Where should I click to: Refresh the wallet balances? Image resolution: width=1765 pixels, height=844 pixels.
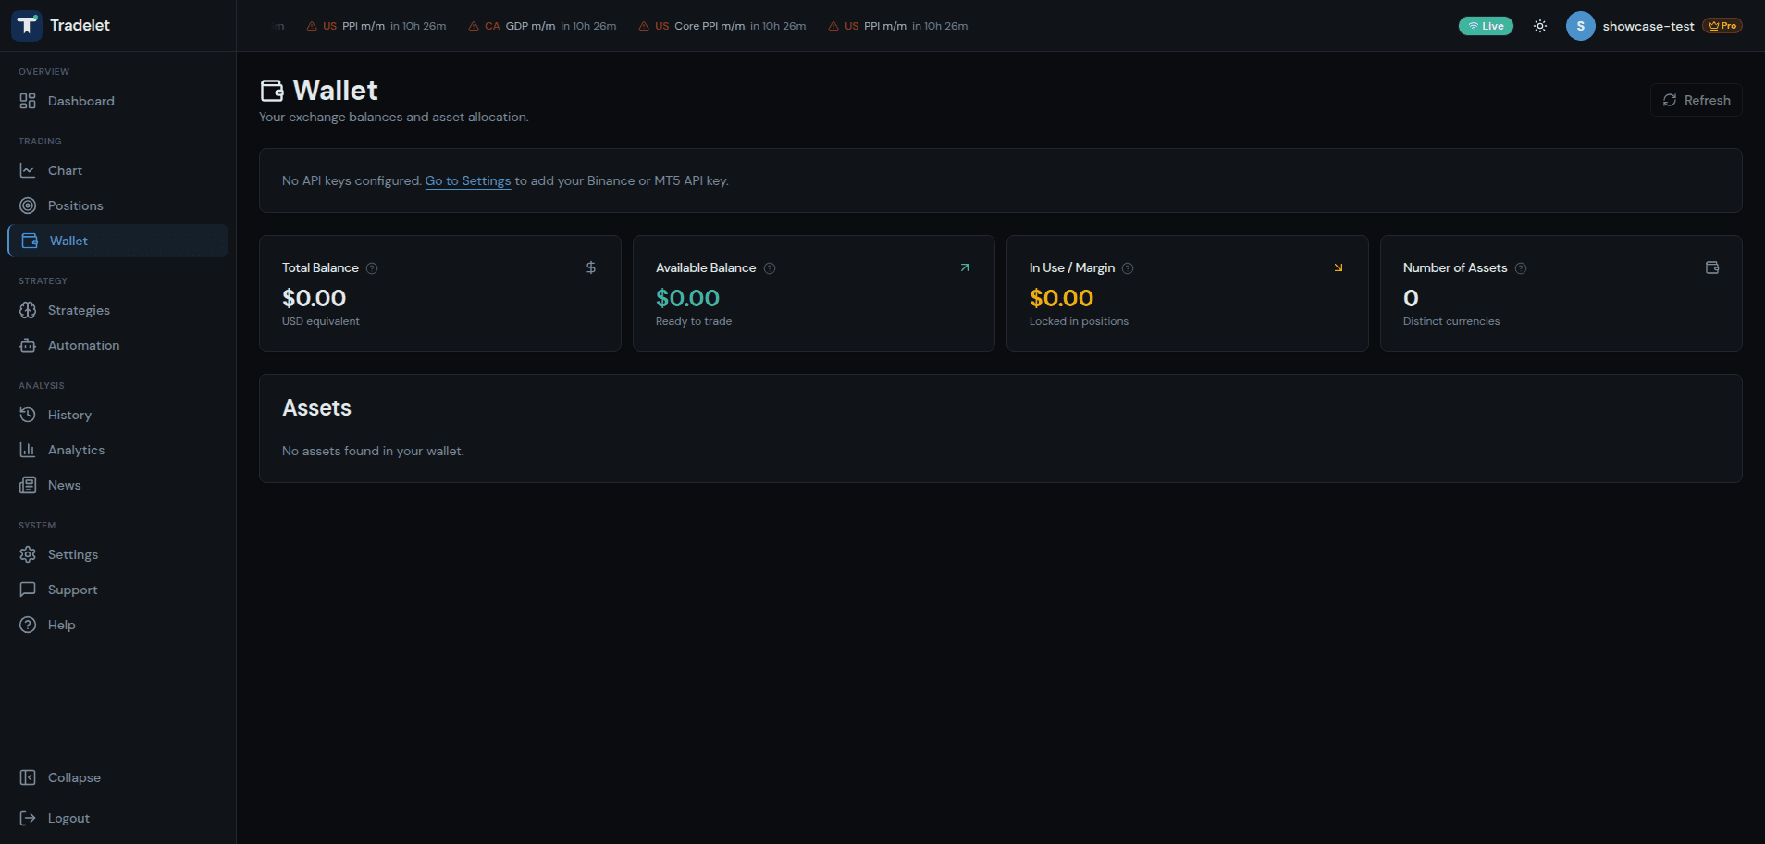[x=1697, y=100]
